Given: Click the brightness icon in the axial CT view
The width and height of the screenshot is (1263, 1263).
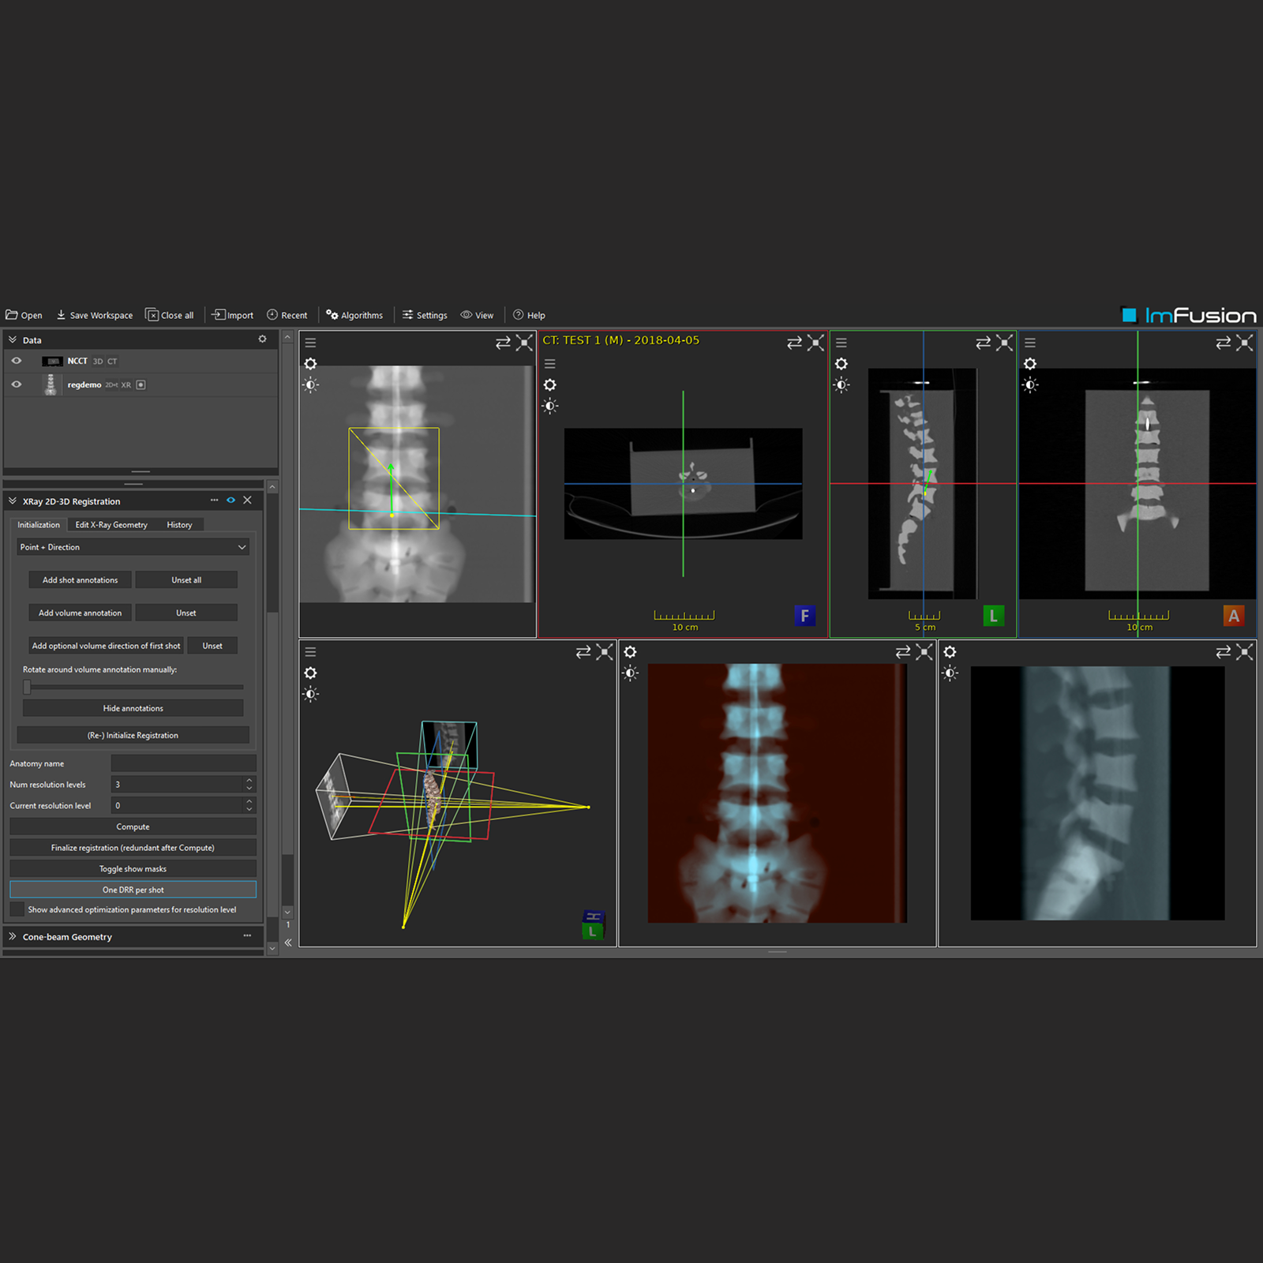Looking at the screenshot, I should pos(550,407).
